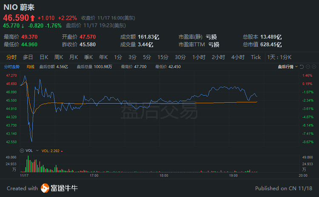Viewport: 319px width, 197px height.
Task: Select the 1小时 interval tab
Action: pos(199,57)
